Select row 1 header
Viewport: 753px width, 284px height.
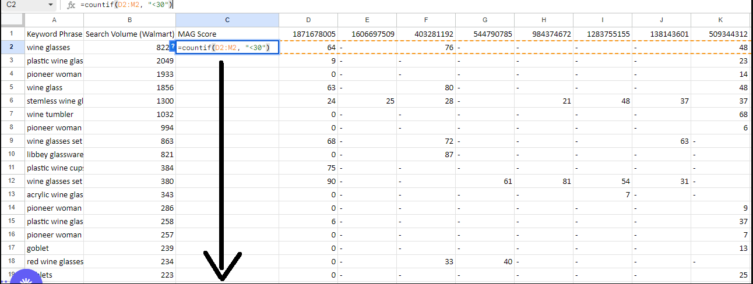pos(12,34)
